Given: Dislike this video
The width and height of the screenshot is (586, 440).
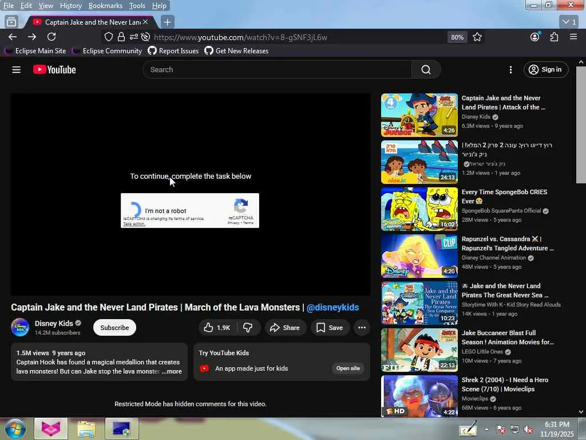Looking at the screenshot, I should 248,328.
